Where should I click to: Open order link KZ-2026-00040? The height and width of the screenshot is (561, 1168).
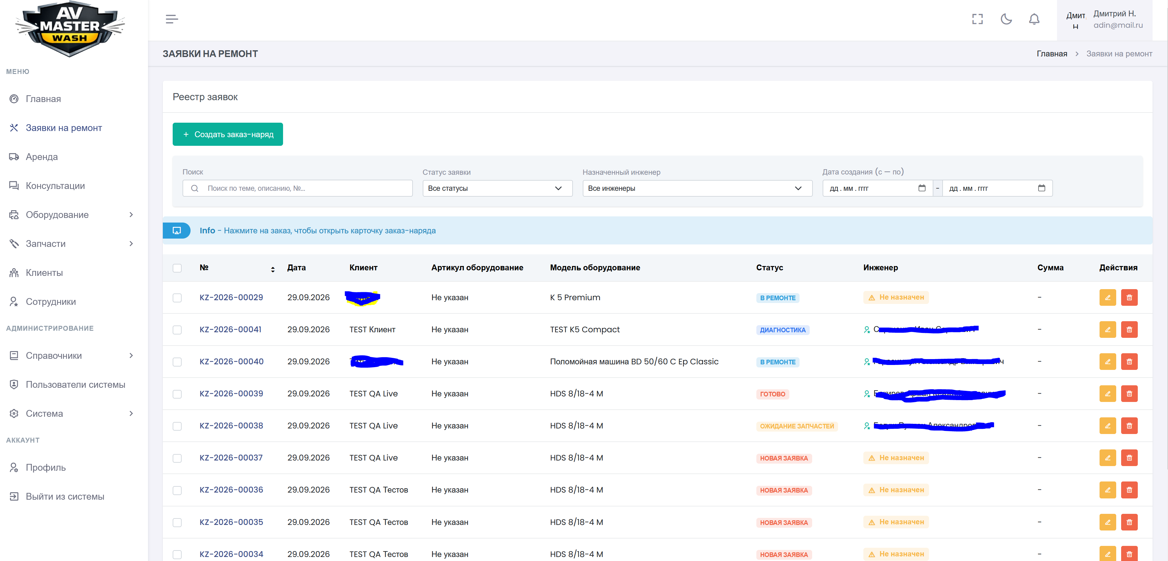[231, 362]
